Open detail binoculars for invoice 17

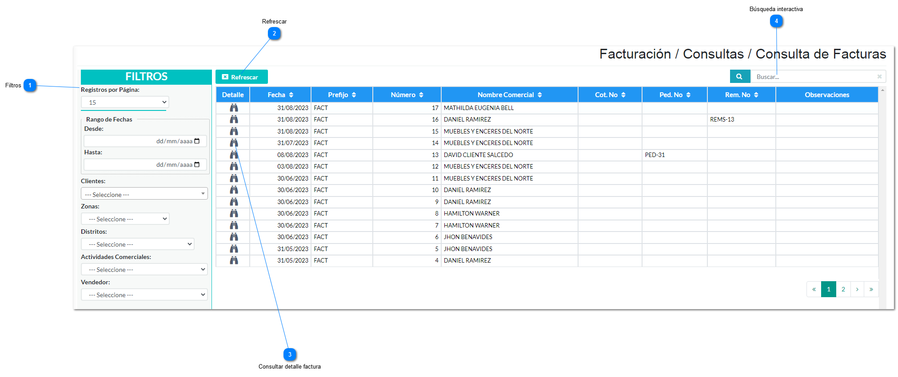234,108
